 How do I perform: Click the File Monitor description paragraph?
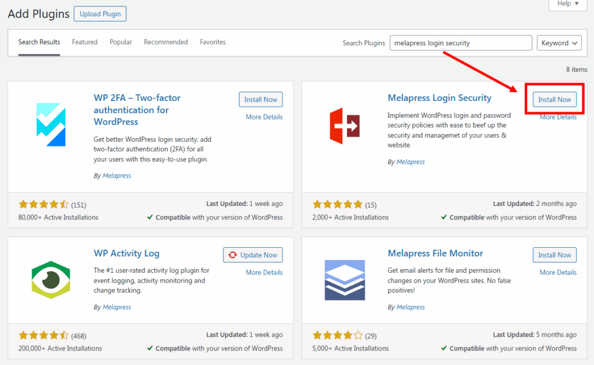point(449,280)
